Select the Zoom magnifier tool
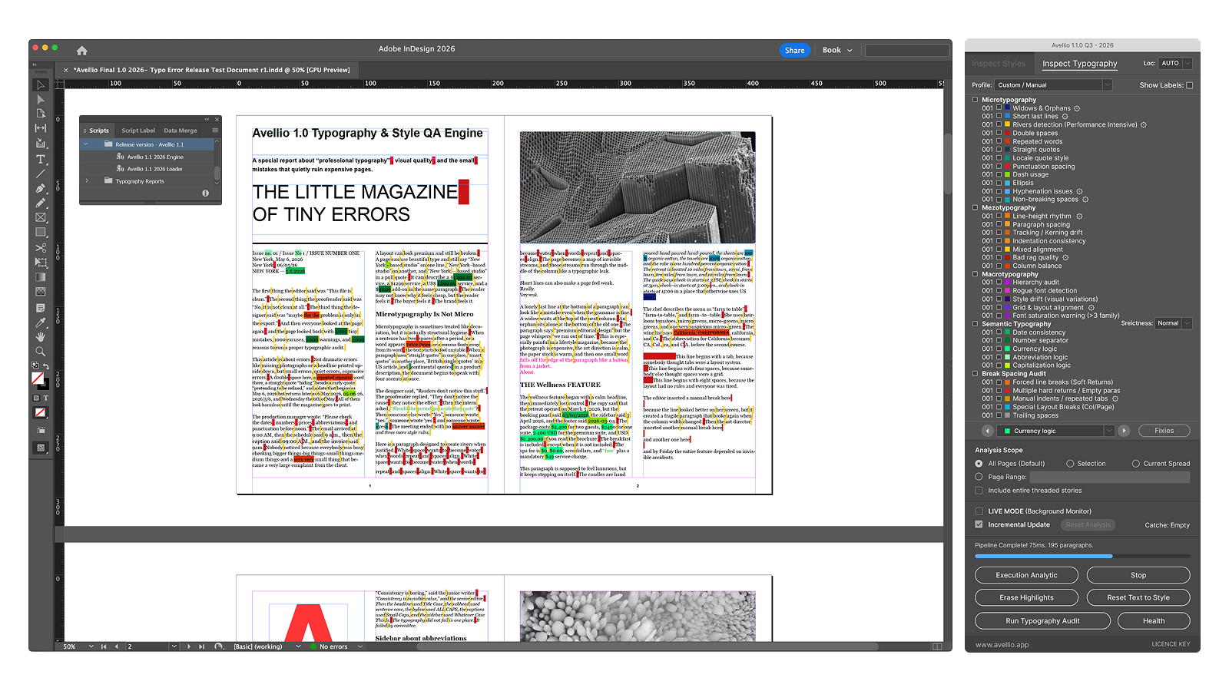Screen dimensions: 1229x691 coord(41,352)
